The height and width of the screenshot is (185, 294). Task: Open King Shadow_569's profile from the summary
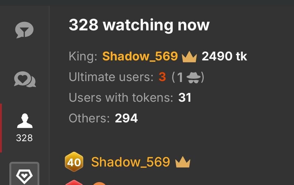140,56
